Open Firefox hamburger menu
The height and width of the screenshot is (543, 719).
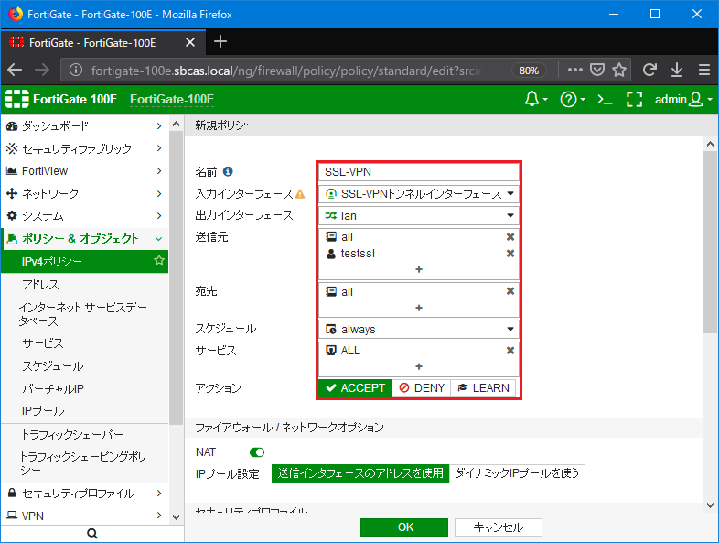pyautogui.click(x=704, y=71)
